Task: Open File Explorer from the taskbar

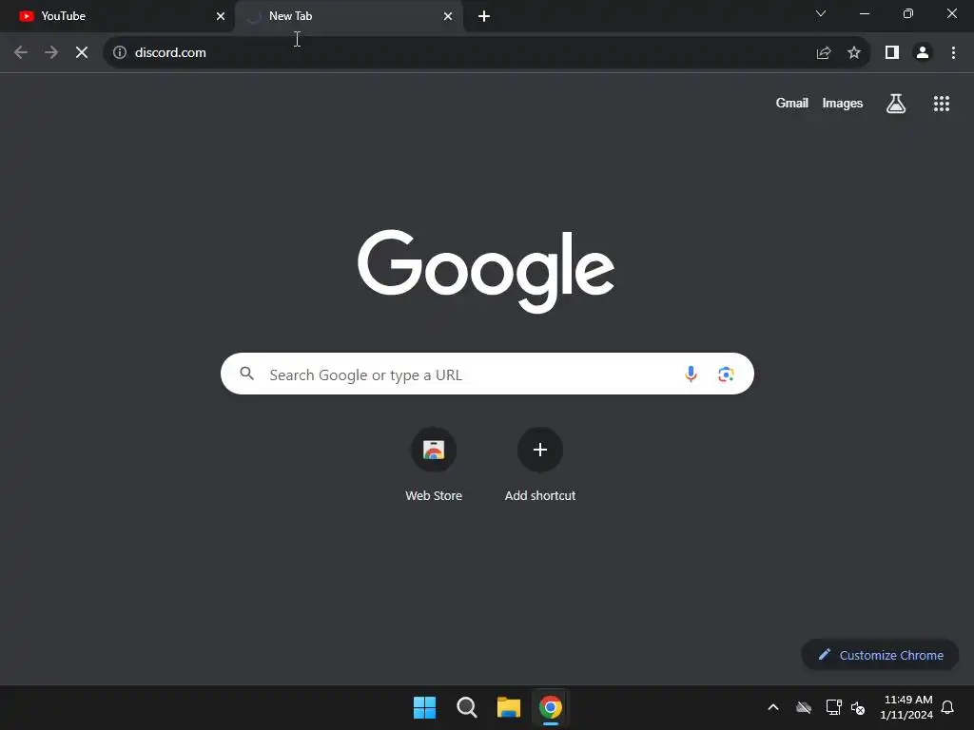Action: coord(509,707)
